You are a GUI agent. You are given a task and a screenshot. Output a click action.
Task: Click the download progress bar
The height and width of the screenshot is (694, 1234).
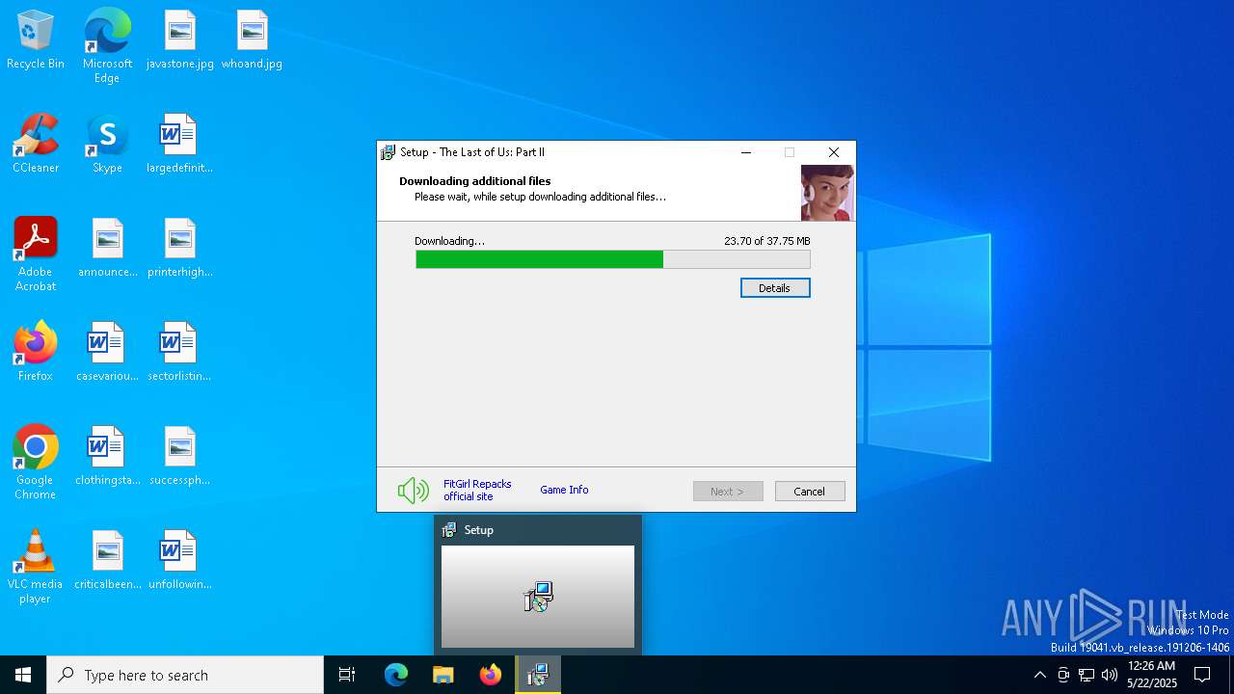coord(613,259)
